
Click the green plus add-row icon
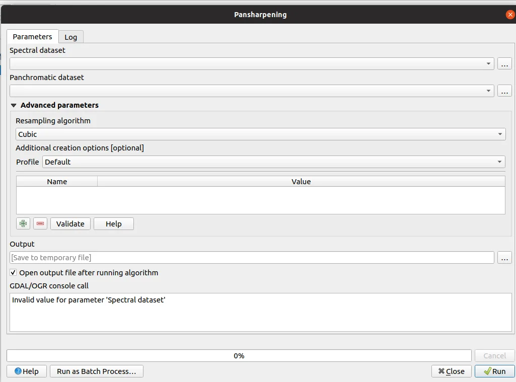click(x=23, y=223)
